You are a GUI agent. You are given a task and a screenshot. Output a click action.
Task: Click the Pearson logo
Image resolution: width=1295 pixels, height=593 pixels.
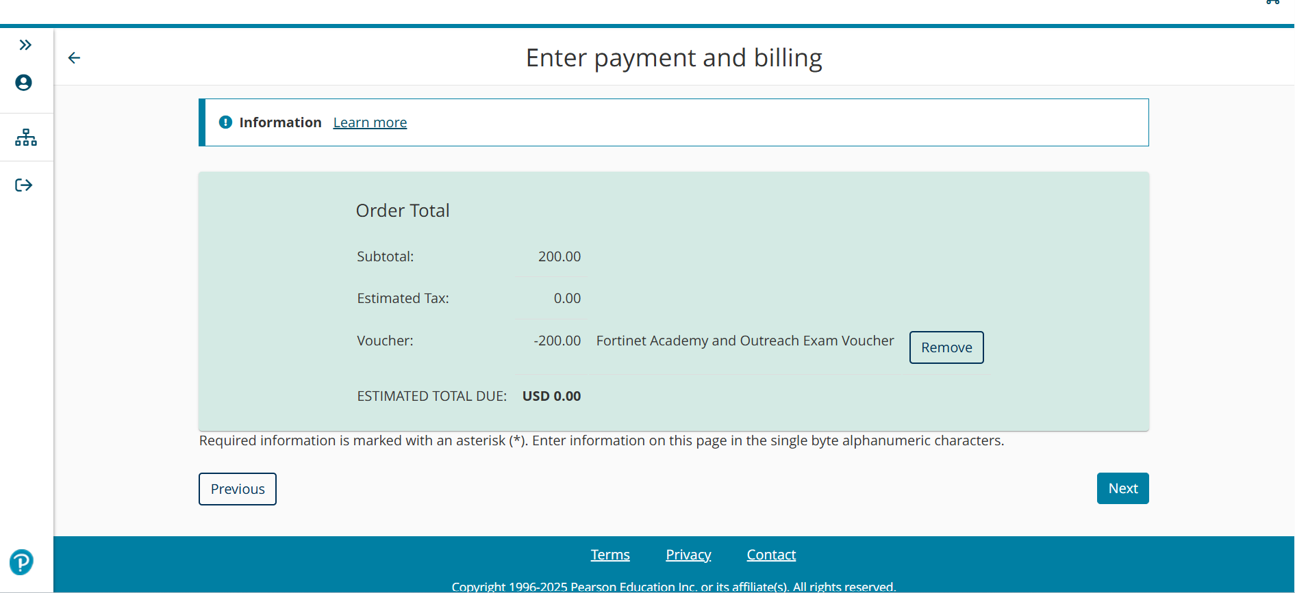[21, 562]
